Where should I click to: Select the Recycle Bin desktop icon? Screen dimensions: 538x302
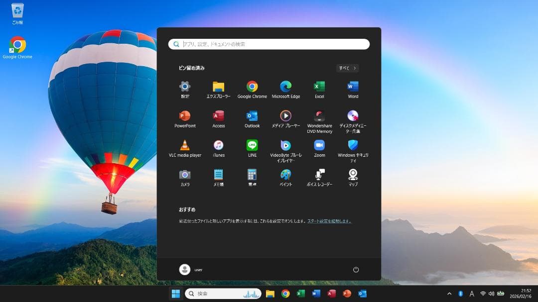(17, 14)
